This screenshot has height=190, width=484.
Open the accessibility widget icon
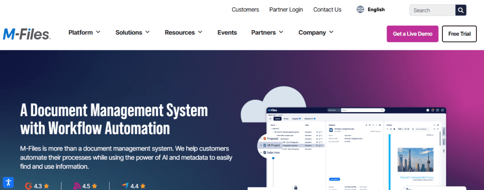pos(8,182)
